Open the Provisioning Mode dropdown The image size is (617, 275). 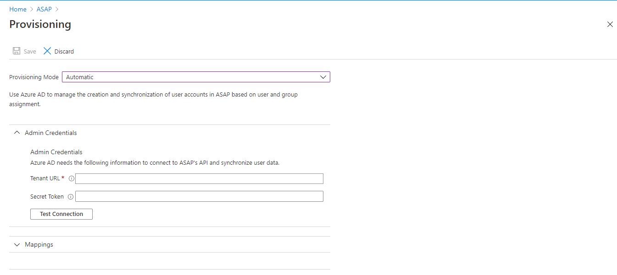pyautogui.click(x=195, y=77)
